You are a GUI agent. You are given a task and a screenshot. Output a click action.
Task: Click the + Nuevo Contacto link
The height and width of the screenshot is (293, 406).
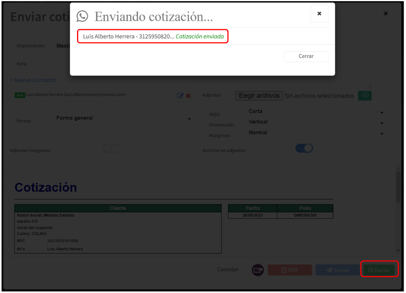coord(33,80)
